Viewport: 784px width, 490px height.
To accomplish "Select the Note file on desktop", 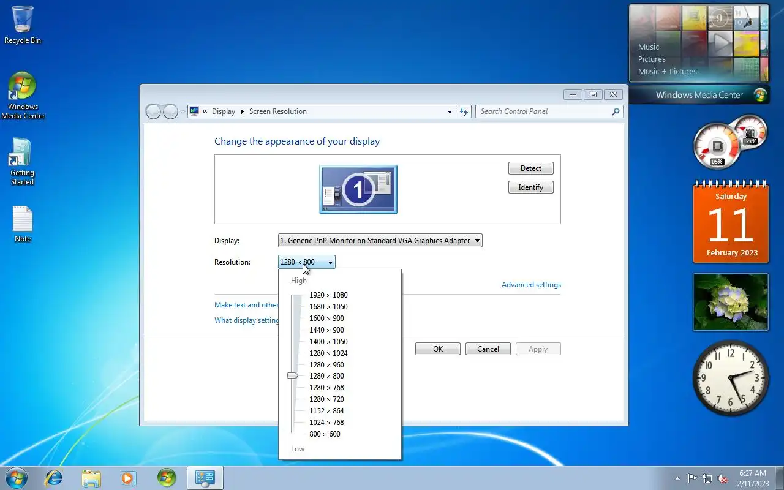I will (23, 224).
